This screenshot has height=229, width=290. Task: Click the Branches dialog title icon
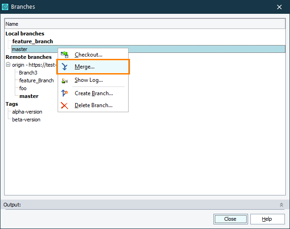point(5,7)
